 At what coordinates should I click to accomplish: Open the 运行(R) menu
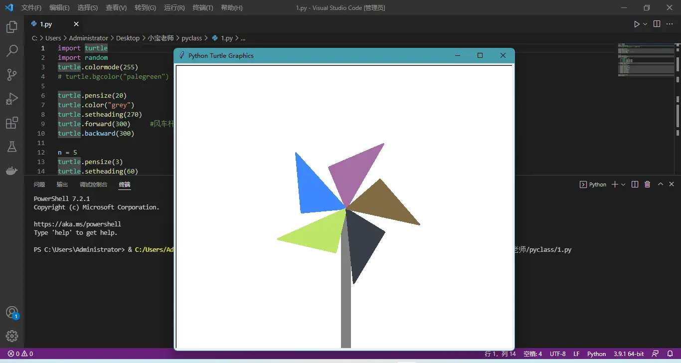(x=173, y=8)
